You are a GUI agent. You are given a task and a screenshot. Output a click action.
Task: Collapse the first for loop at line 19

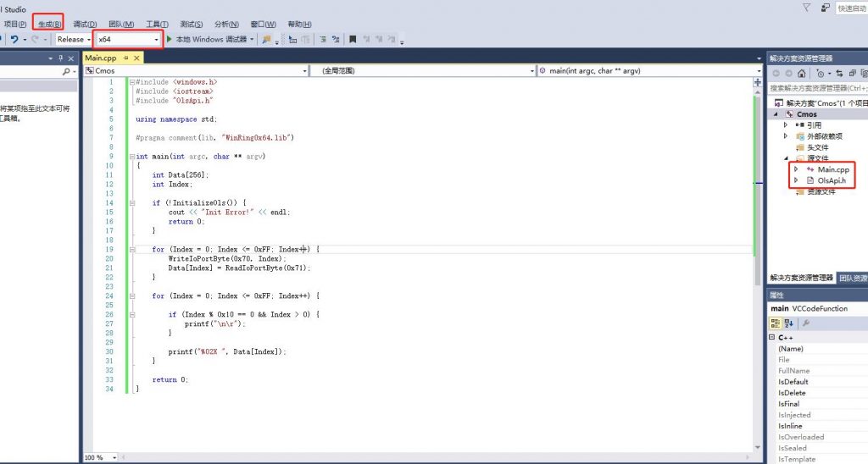(x=132, y=250)
